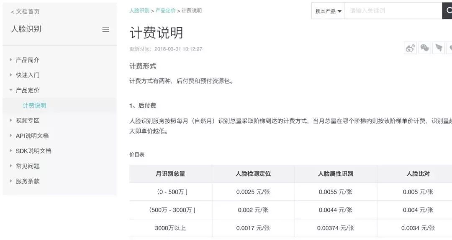Go back to 文档首页

click(25, 12)
